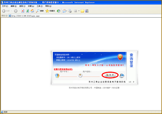Open Favorites star button
Image resolution: width=162 pixels, height=114 pixels.
[50, 11]
